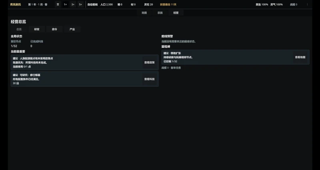Click the 全局状态 section heading
Viewport: 320px width, 170px height.
click(x=16, y=36)
